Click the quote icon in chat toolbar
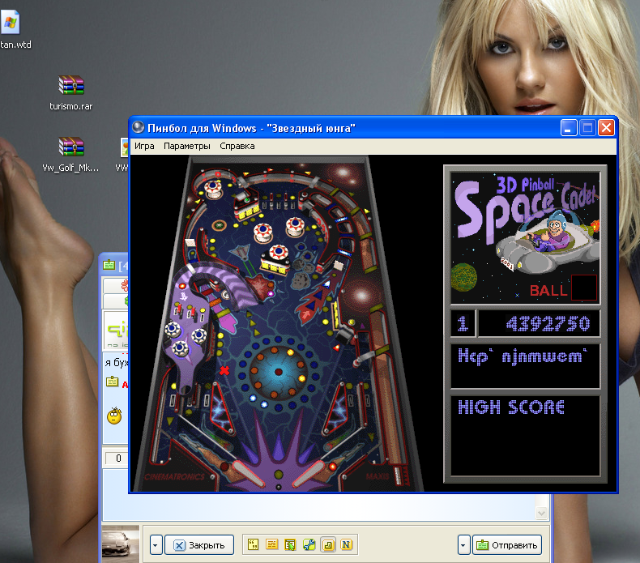Viewport: 640px width, 563px height. (253, 544)
